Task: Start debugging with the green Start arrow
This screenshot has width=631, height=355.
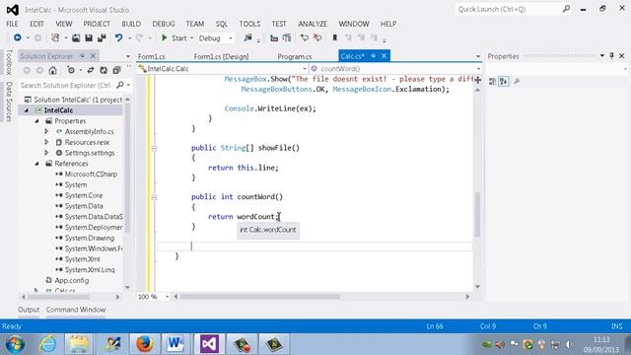Action: point(165,37)
